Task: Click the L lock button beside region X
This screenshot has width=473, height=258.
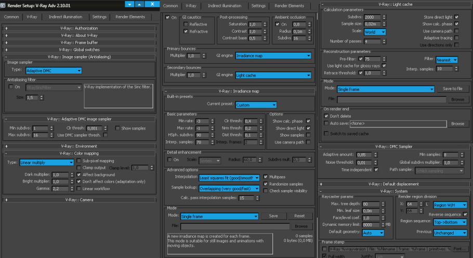Action: pyautogui.click(x=427, y=205)
